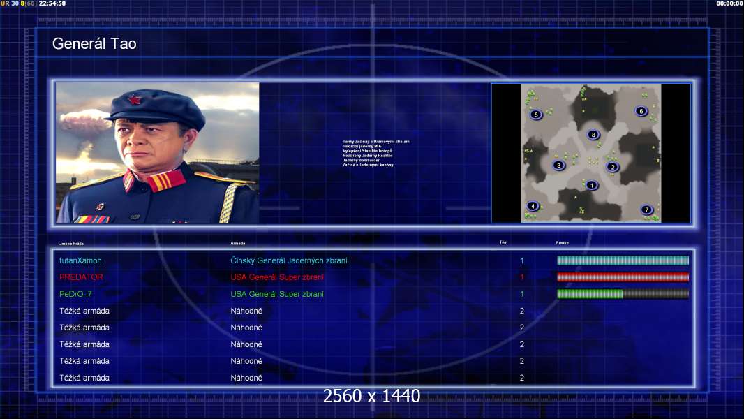Click the "Tým" column header
The height and width of the screenshot is (419, 744).
click(x=503, y=242)
